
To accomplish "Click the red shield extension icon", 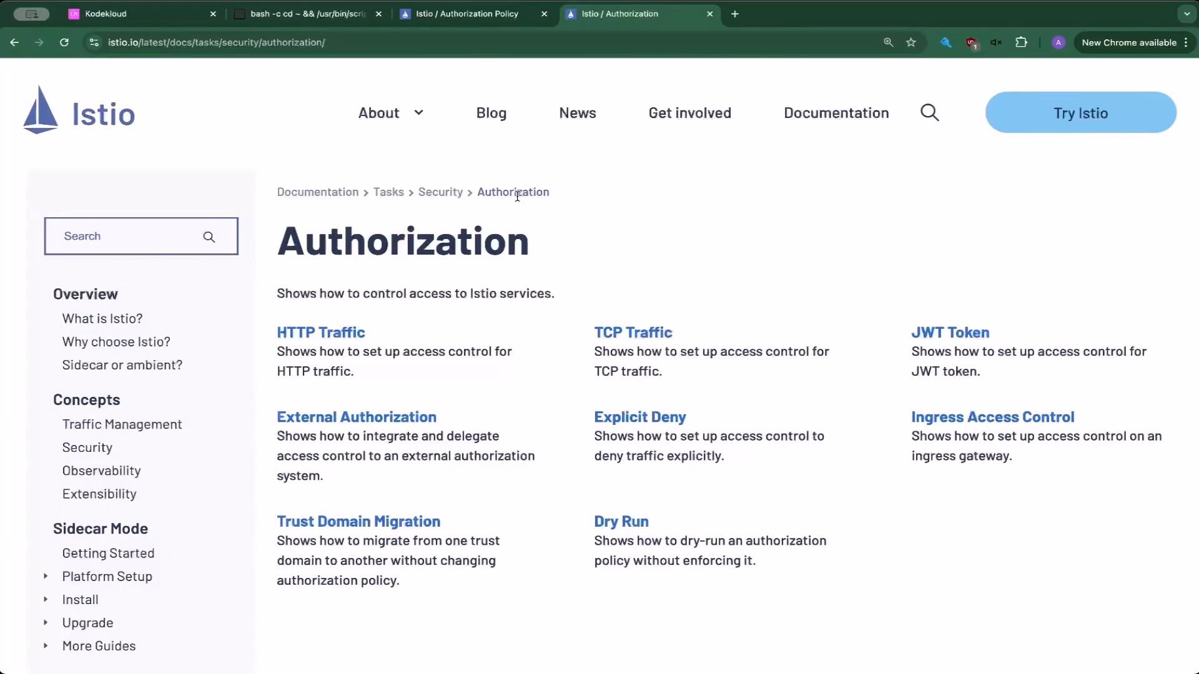I will point(972,42).
